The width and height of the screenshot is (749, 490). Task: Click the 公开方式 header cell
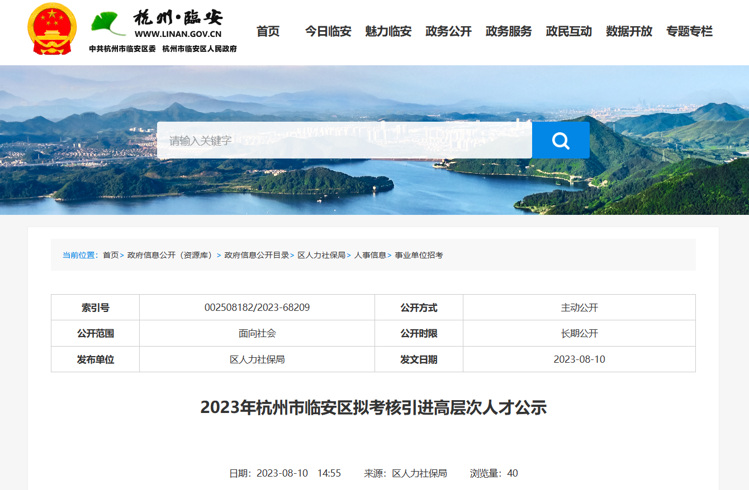(419, 308)
